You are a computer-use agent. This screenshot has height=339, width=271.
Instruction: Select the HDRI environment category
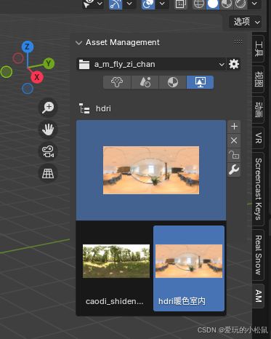[200, 82]
